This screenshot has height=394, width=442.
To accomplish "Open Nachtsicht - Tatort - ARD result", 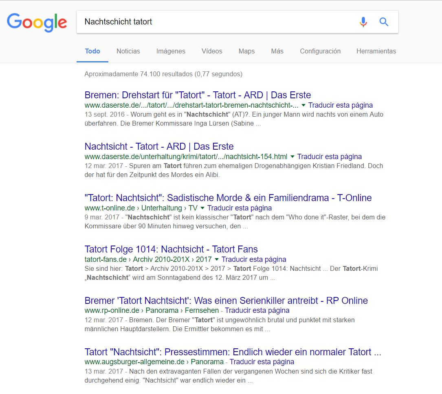I will [159, 146].
